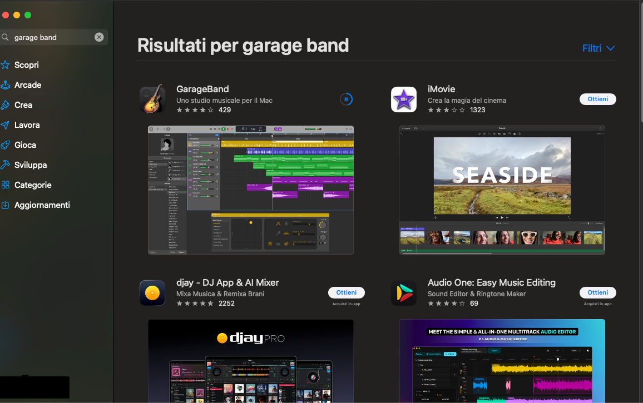The height and width of the screenshot is (403, 643).
Task: Click subtitle Mixa Musica & Remixa Brani
Action: 220,294
